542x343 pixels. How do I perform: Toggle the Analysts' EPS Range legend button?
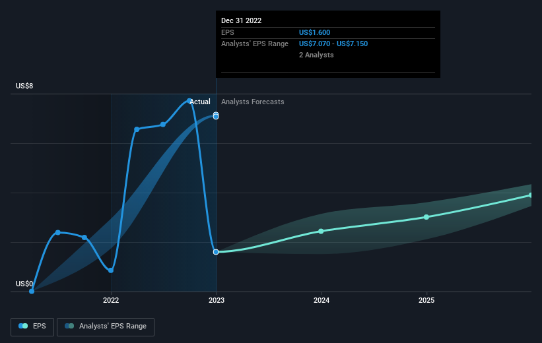106,327
